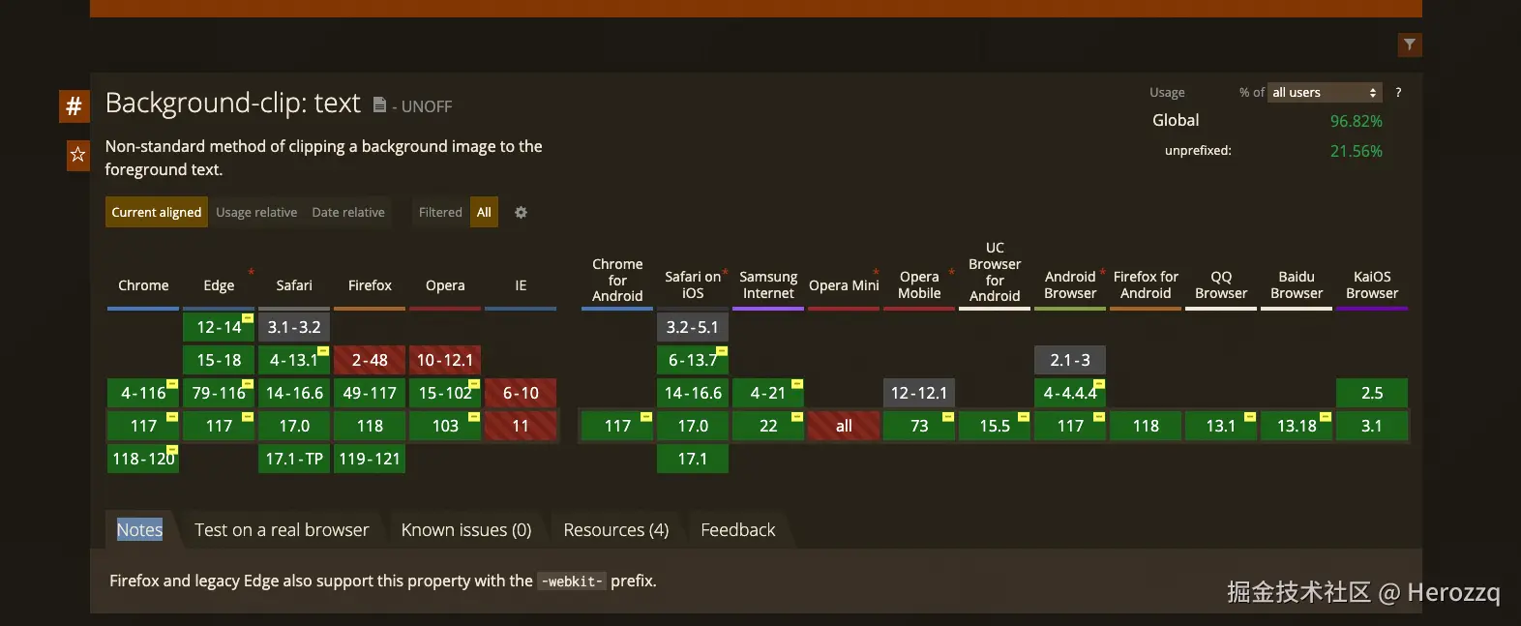Viewport: 1521px width, 626px height.
Task: Switch to Current aligned view
Action: tap(156, 212)
